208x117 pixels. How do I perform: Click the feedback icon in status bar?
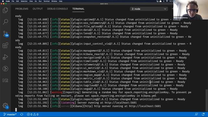(196, 114)
